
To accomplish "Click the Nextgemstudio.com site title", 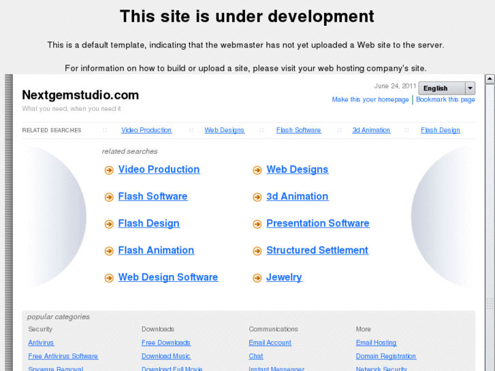I will pyautogui.click(x=80, y=95).
